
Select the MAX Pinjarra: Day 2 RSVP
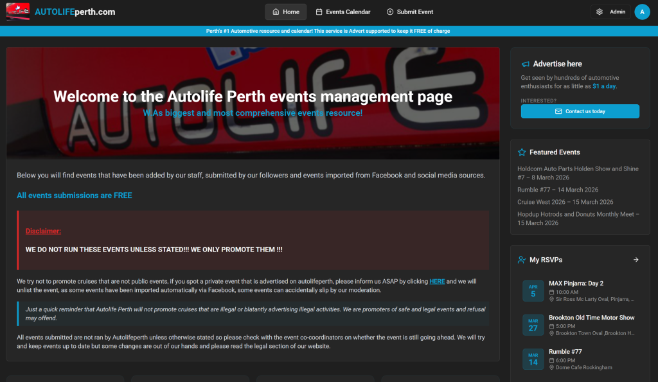point(576,283)
